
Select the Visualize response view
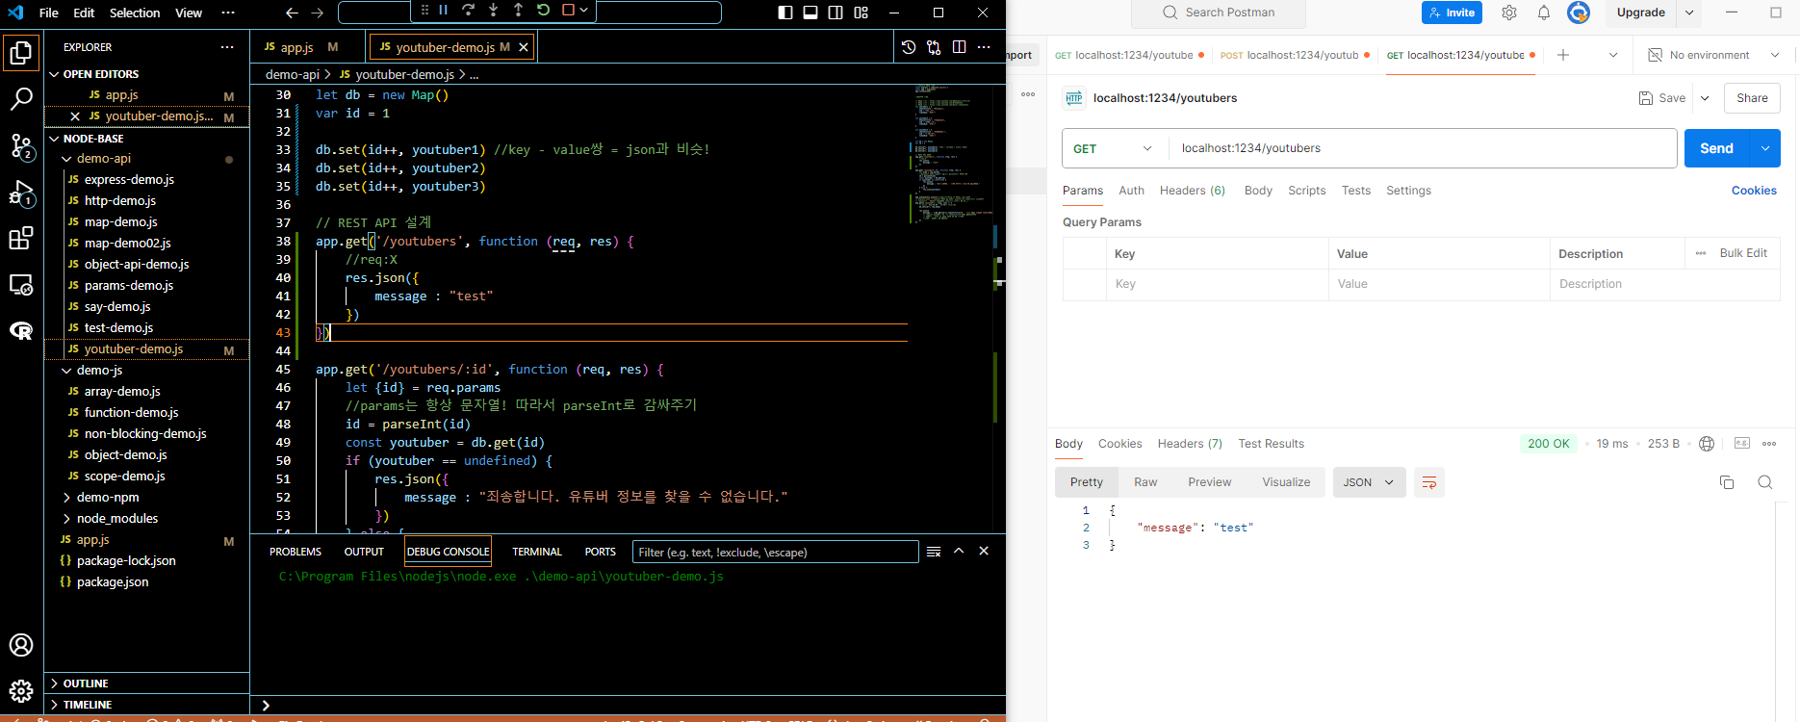(1286, 482)
